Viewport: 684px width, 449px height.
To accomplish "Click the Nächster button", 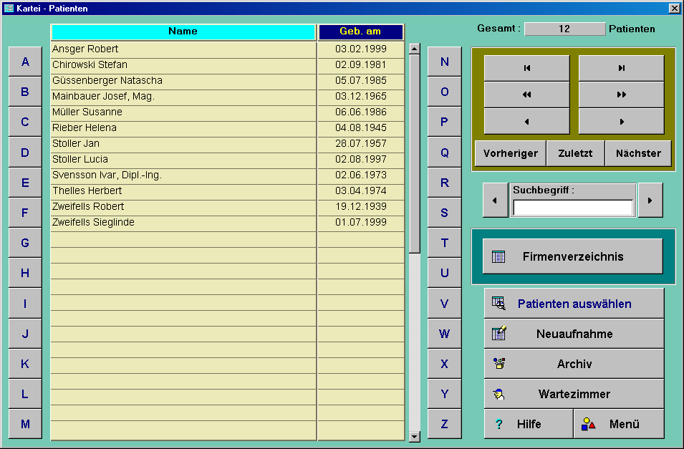I will click(x=638, y=153).
